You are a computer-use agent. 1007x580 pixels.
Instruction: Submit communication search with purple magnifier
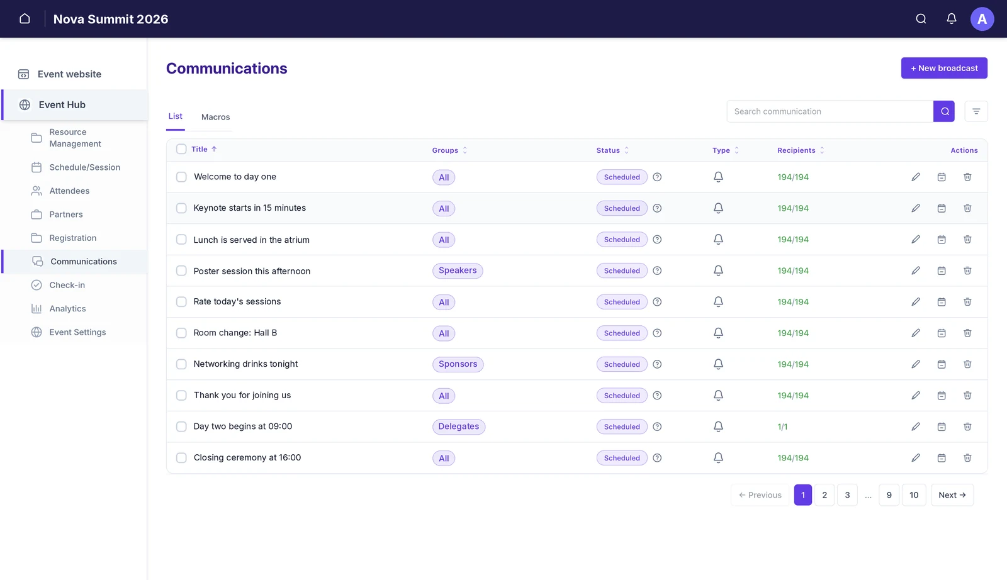click(x=944, y=111)
